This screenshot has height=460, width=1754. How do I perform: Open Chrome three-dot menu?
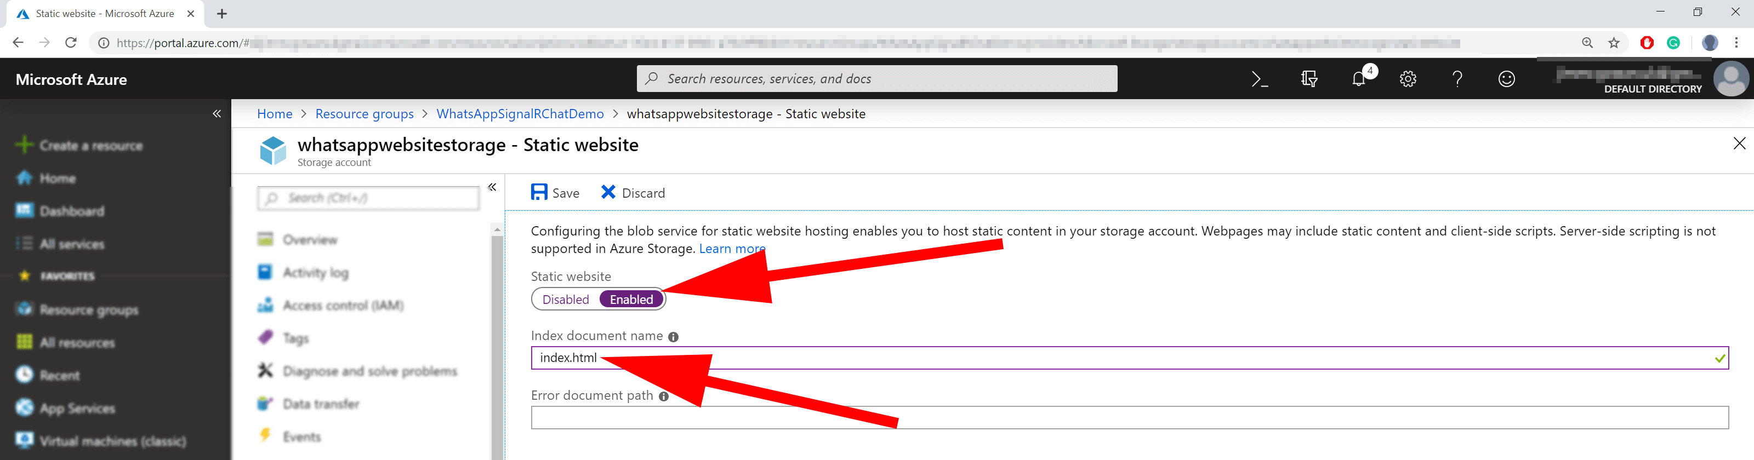click(x=1736, y=43)
